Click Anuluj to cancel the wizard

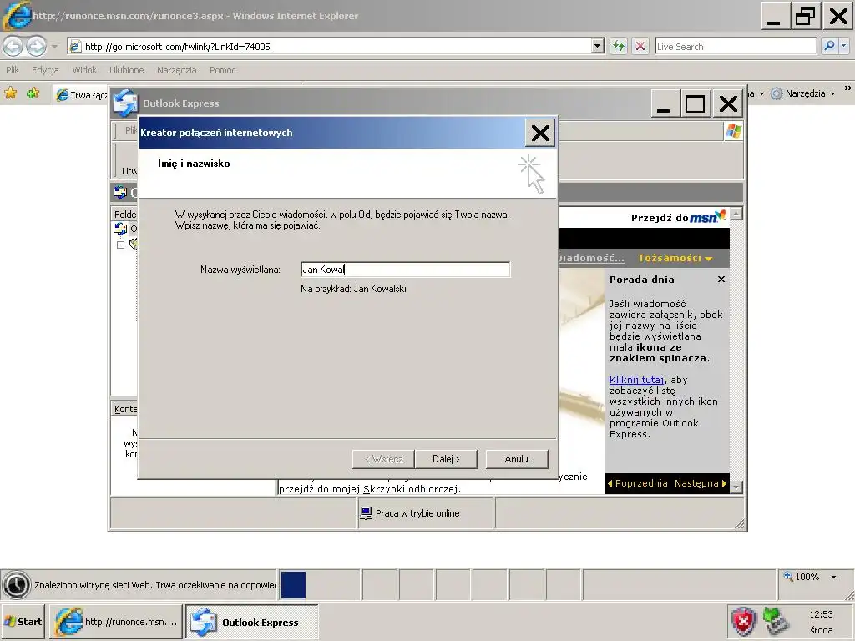tap(517, 459)
